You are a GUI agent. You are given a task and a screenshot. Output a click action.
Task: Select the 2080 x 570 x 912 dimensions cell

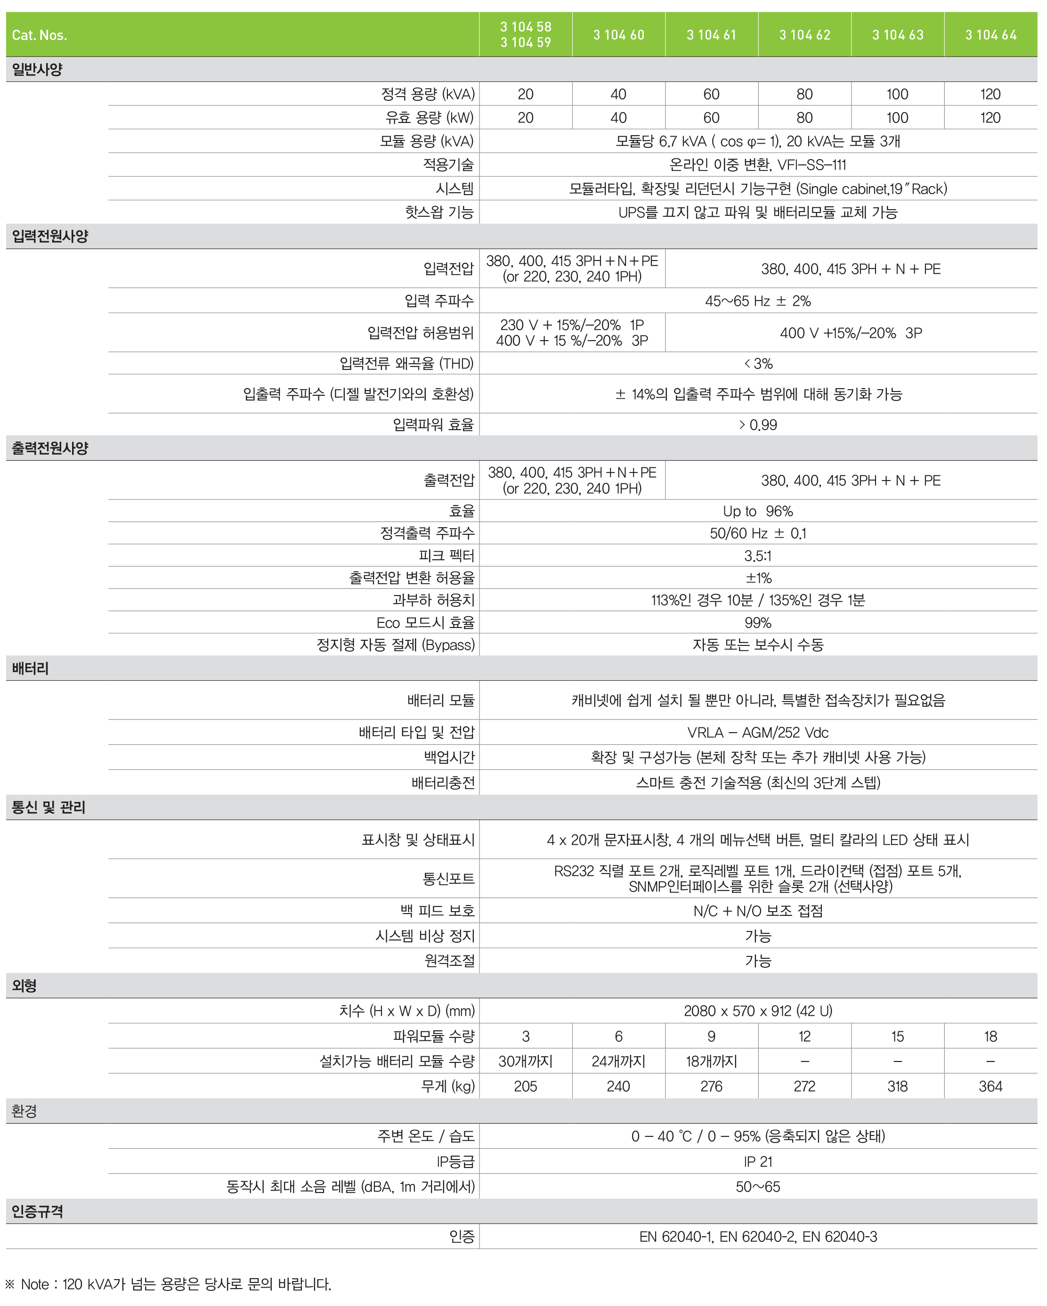point(757,1011)
